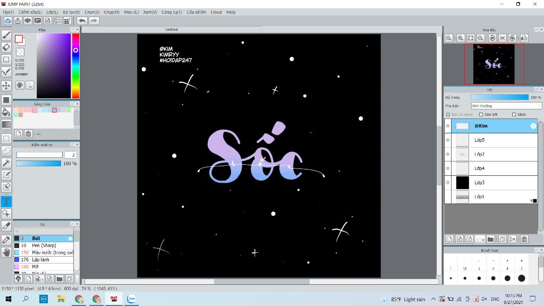
Task: Pick the red-outlined blue palette swatch
Action: tap(54, 110)
